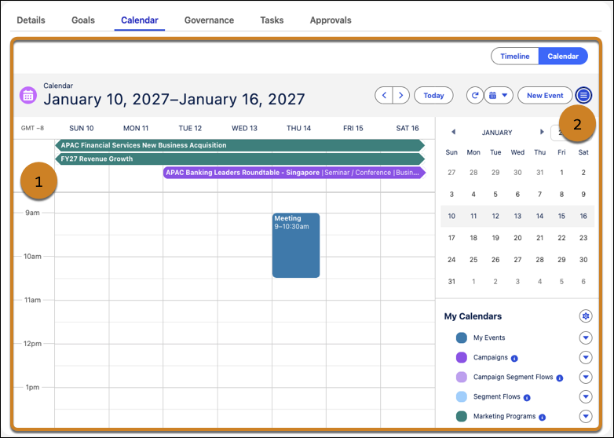Click the SAT 16 column header
The width and height of the screenshot is (614, 438).
click(408, 129)
